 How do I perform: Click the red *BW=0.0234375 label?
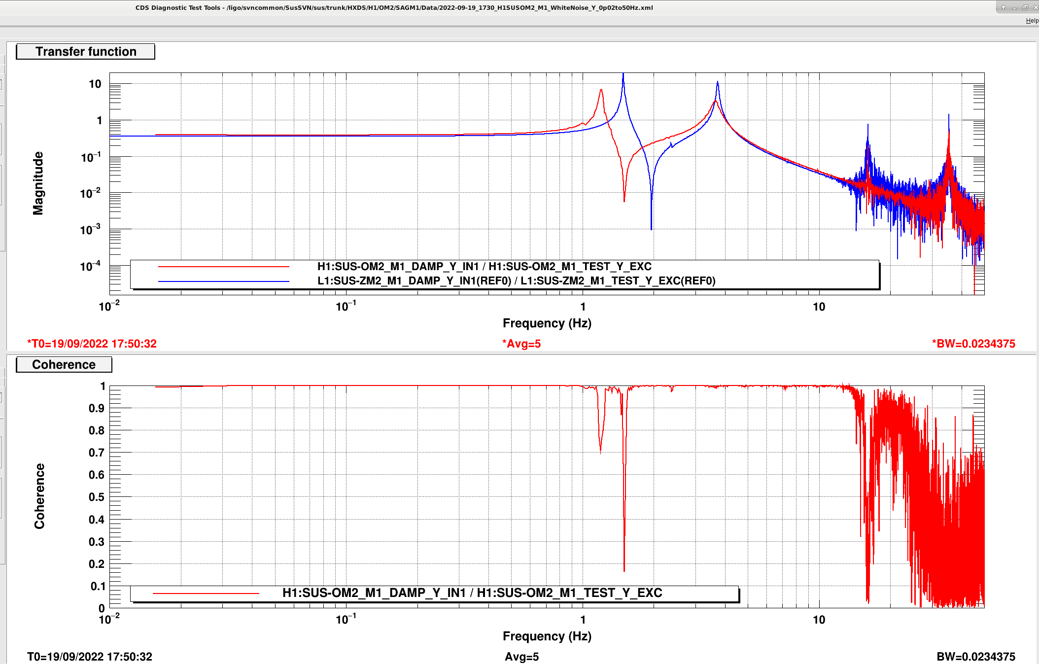(973, 344)
